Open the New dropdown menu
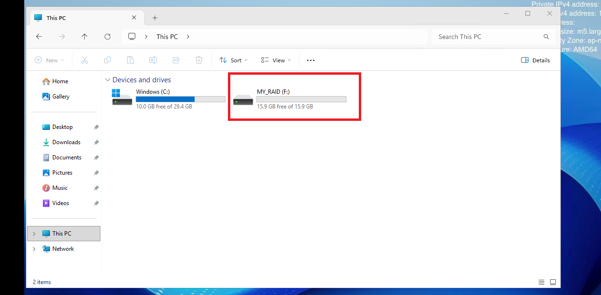Screen dimensions: 601x295 [x=49, y=60]
